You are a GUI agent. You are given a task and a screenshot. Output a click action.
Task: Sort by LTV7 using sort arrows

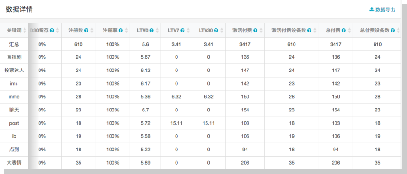[188, 31]
